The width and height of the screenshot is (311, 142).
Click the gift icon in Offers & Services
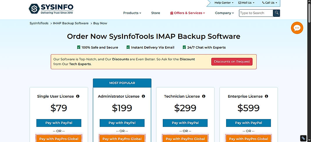(171, 13)
